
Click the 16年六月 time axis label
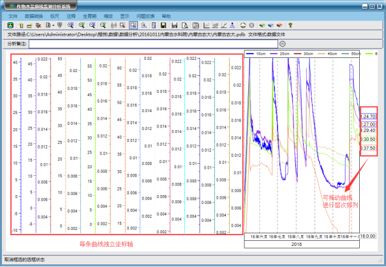click(x=259, y=237)
